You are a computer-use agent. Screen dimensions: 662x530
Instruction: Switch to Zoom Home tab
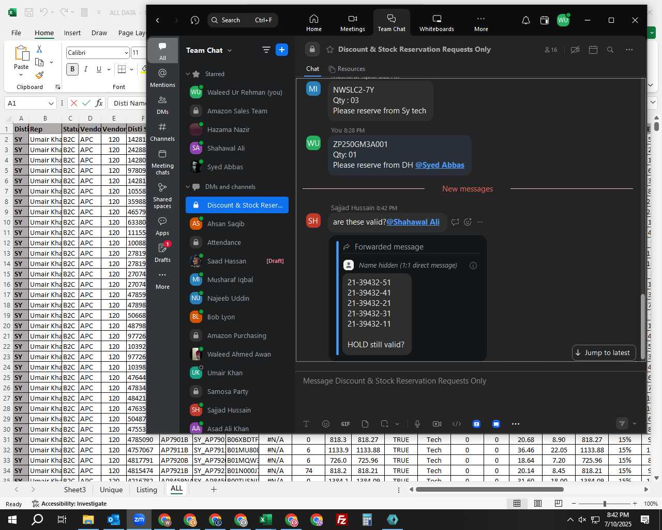point(314,23)
